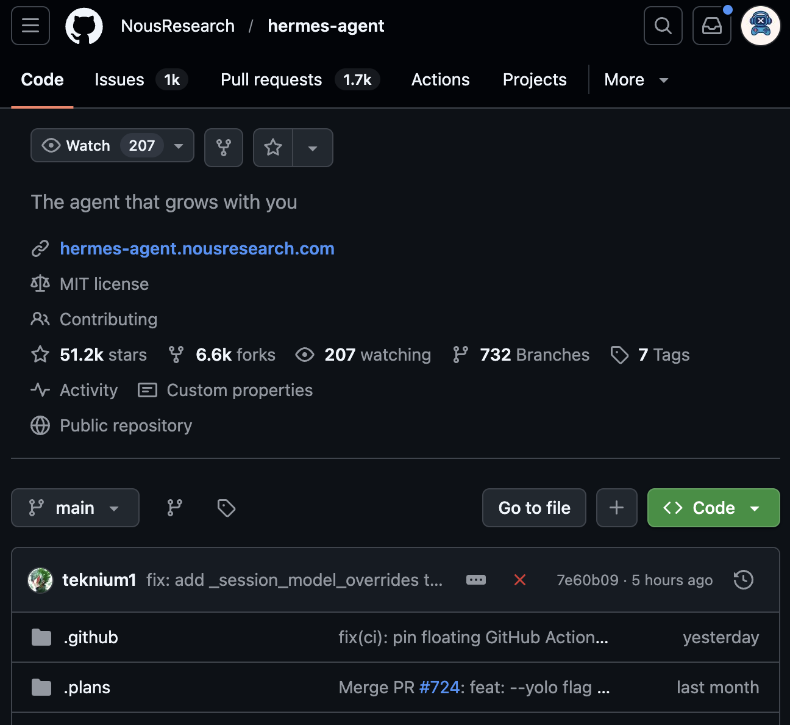Image resolution: width=790 pixels, height=725 pixels.
Task: Open the Contributing guidelines link
Action: (x=109, y=319)
